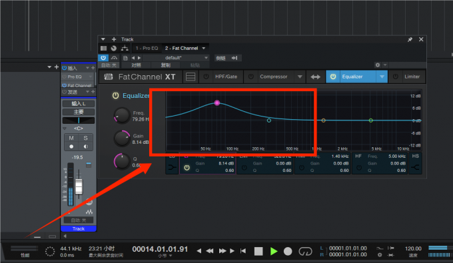Enable the Limiter power toggle
This screenshot has width=453, height=263.
396,77
